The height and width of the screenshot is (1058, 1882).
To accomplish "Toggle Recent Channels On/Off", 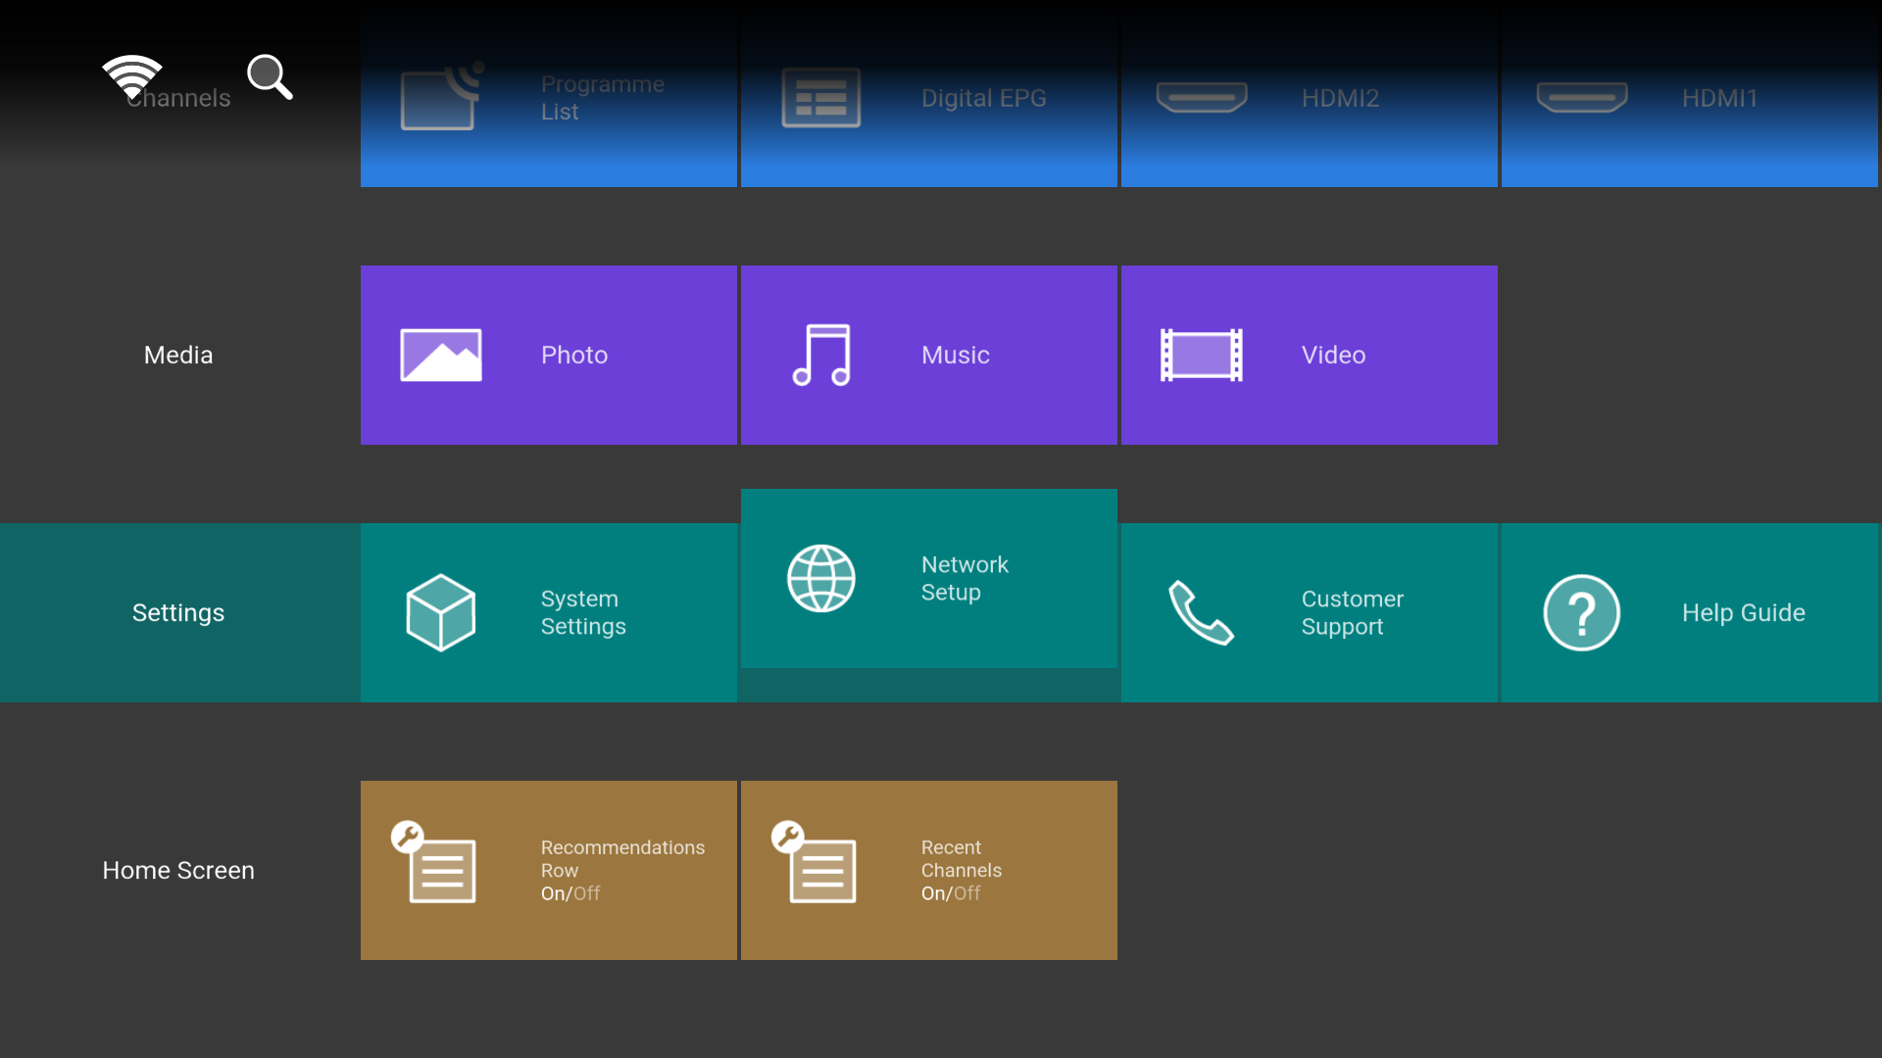I will (x=951, y=893).
